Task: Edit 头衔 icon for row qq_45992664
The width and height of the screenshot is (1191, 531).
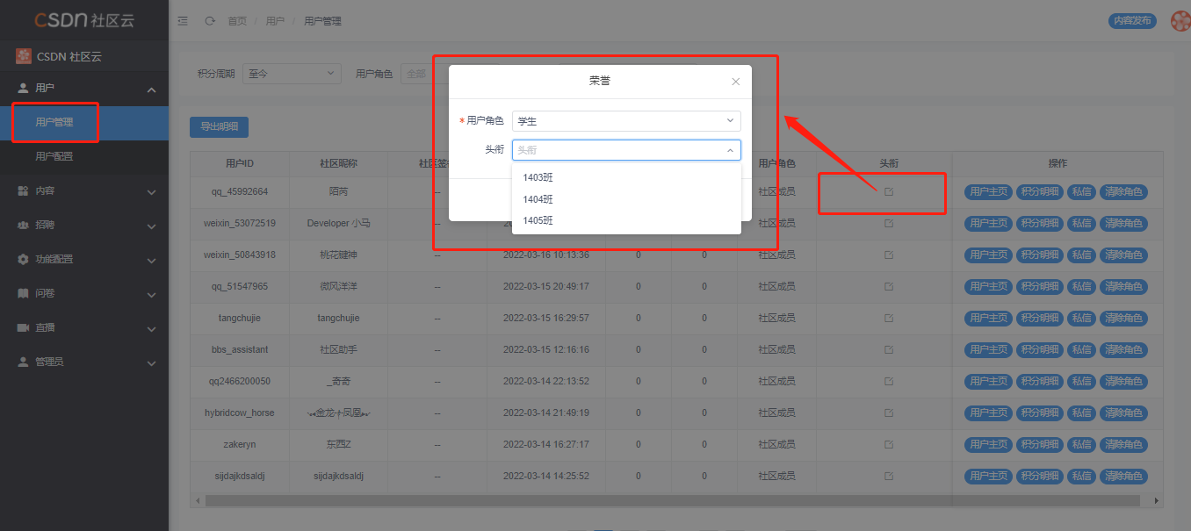Action: [889, 191]
